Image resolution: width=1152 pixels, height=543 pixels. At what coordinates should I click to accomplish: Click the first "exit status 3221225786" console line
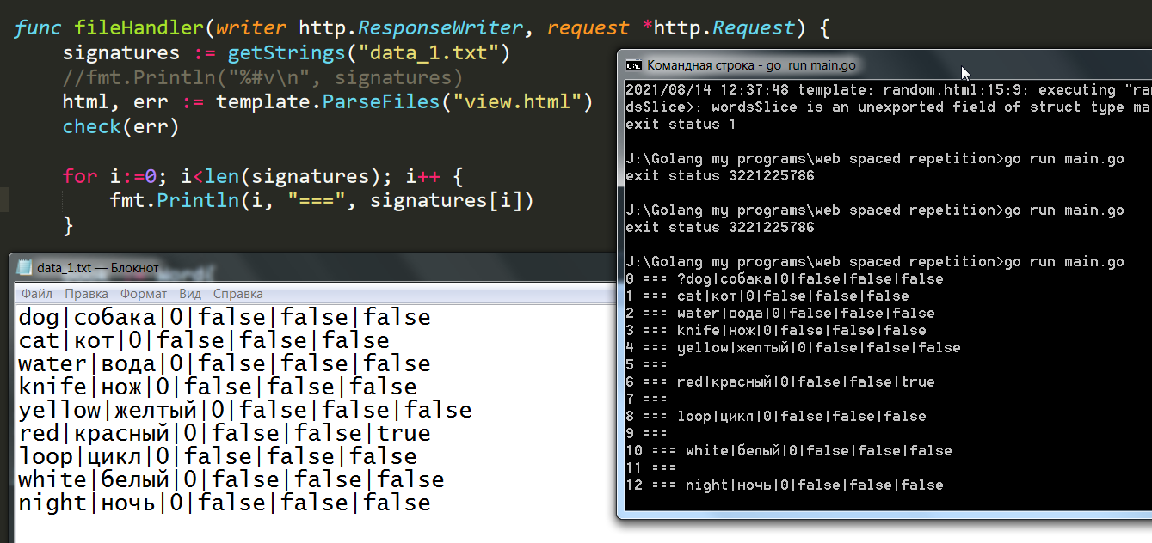[x=719, y=176]
